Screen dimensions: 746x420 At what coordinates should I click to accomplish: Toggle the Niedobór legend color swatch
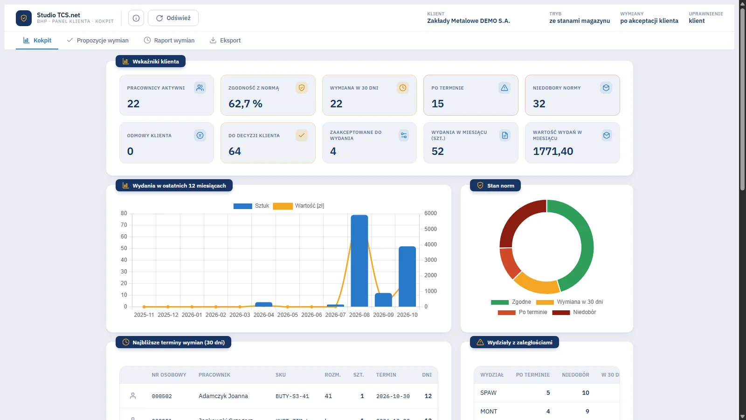(561, 313)
